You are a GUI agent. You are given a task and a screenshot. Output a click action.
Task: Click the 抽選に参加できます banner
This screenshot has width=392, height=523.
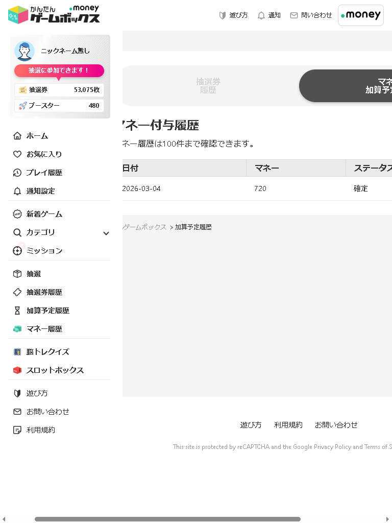tap(59, 70)
